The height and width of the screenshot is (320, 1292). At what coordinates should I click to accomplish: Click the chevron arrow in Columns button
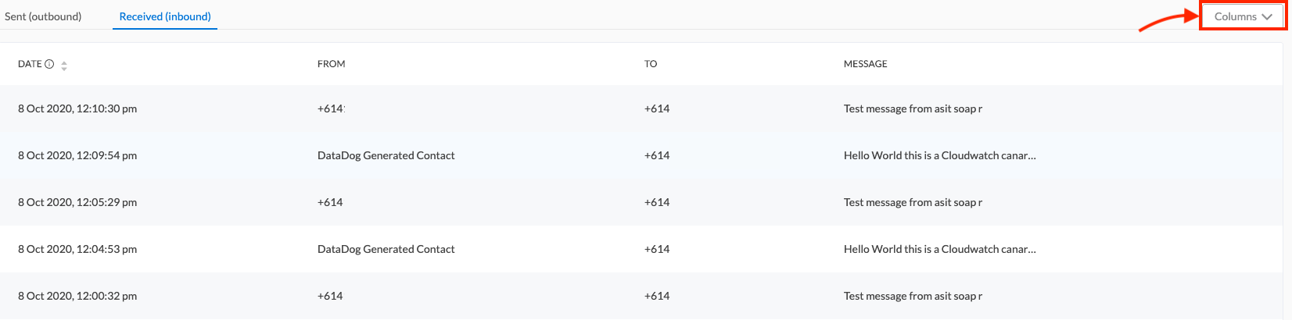click(1267, 16)
